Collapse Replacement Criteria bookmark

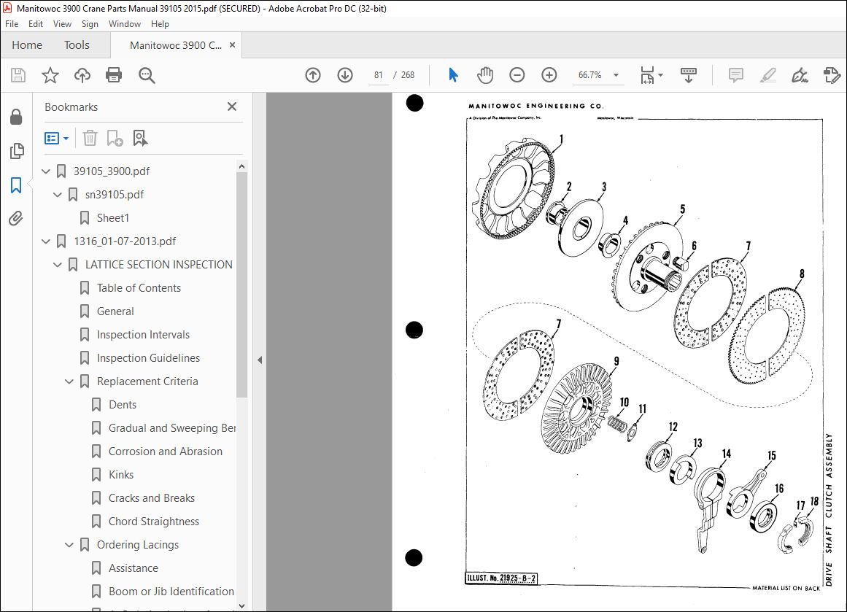click(69, 381)
